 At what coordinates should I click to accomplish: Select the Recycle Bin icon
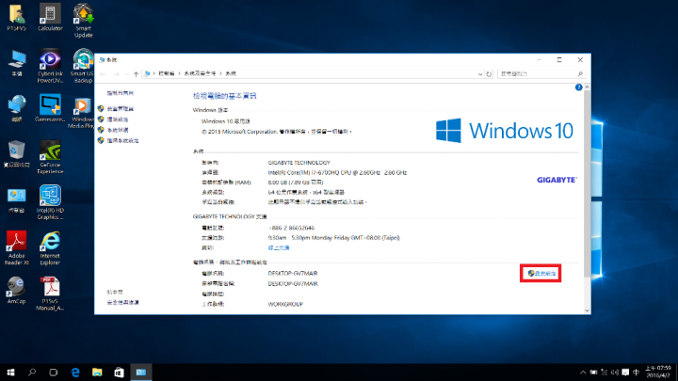click(16, 153)
